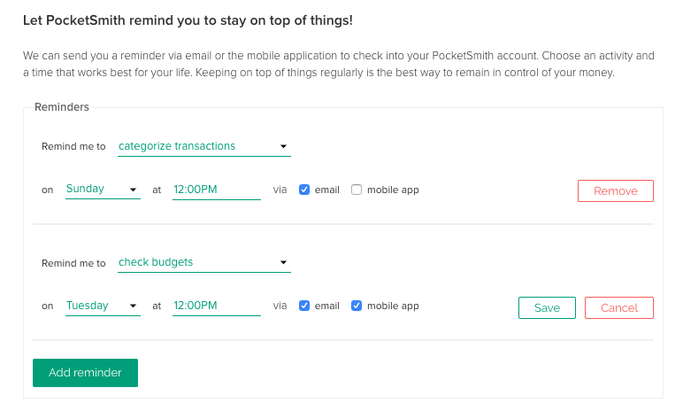This screenshot has width=683, height=411.
Task: Click the "email" label on the Sunday row
Action: click(327, 190)
